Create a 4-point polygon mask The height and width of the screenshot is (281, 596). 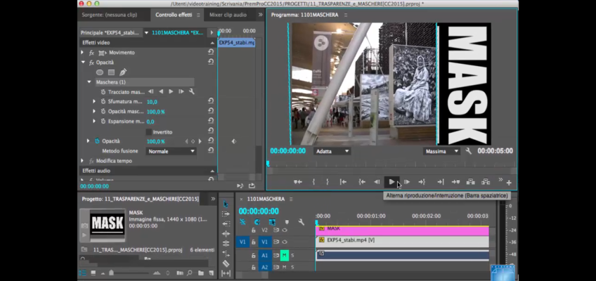(111, 72)
